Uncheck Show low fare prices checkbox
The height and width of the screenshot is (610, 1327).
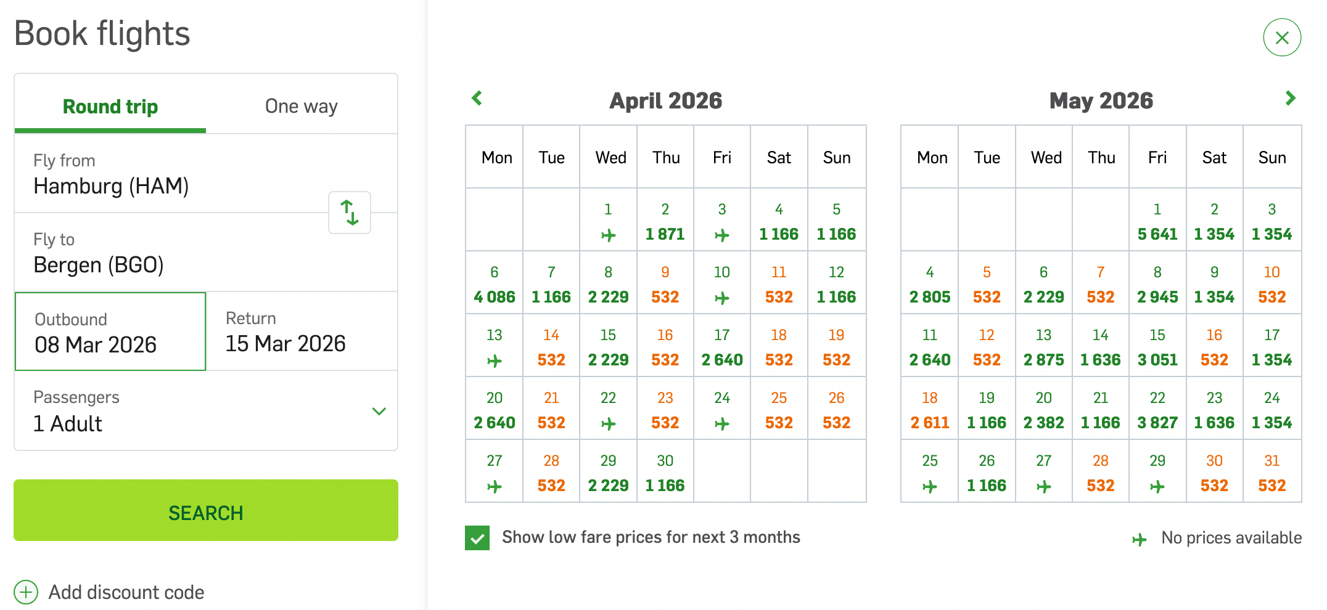477,538
